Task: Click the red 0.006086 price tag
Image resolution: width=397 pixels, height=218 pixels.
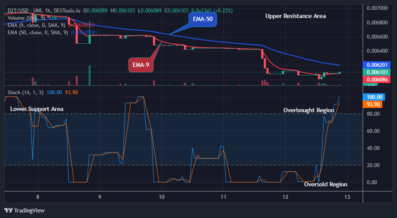Action: (376, 80)
